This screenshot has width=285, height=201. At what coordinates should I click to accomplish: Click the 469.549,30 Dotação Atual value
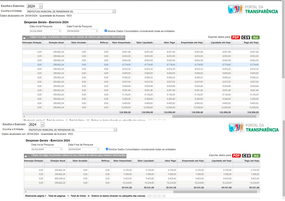60,178
